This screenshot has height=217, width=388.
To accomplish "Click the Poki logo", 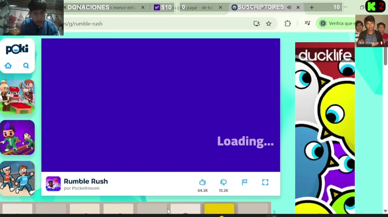I will [x=17, y=49].
